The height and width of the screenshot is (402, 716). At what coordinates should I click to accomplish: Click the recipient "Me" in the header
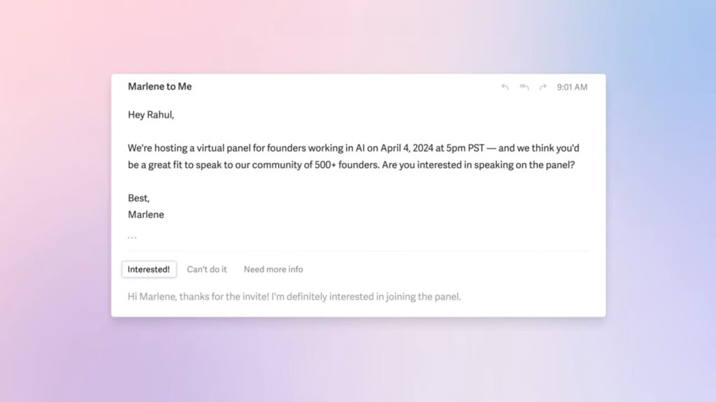pyautogui.click(x=185, y=86)
